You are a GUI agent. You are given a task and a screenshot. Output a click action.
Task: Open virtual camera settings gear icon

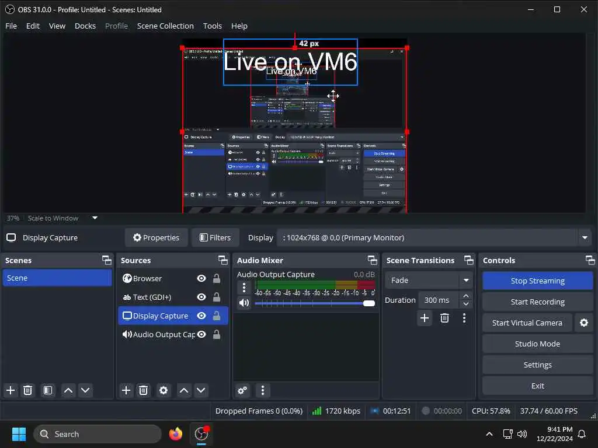click(x=584, y=323)
